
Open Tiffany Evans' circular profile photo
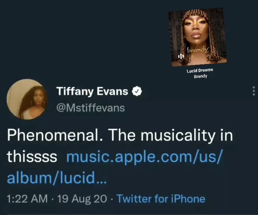[27, 99]
